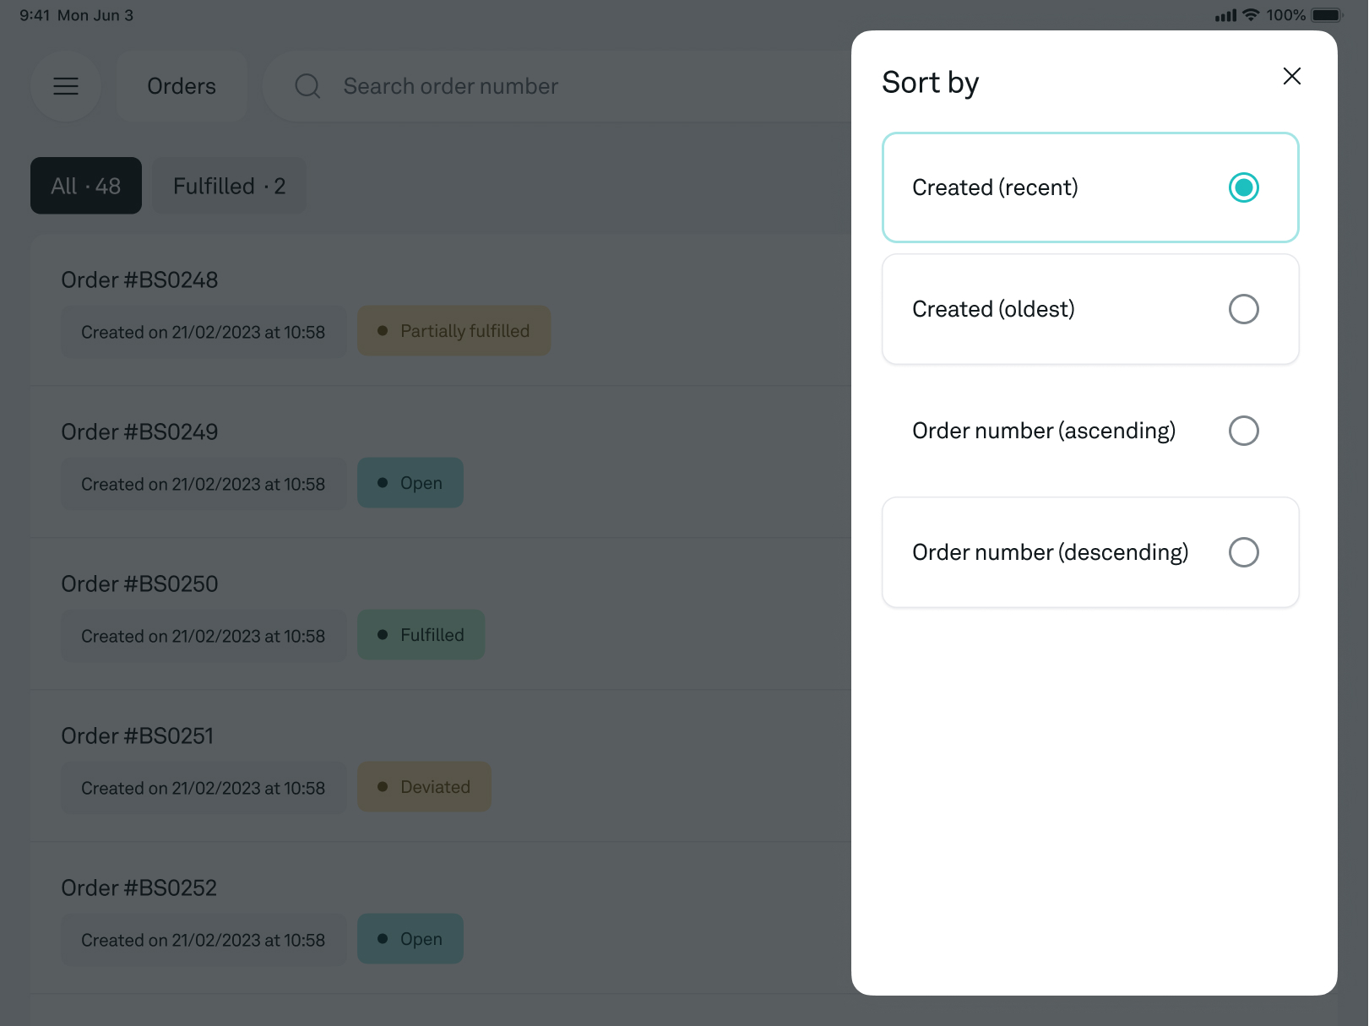Click the created date of Order #BS0248
Image resolution: width=1369 pixels, height=1026 pixels.
tap(204, 332)
